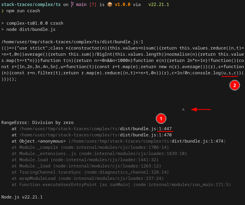Click the red circled 1 annotation badge
The width and height of the screenshot is (245, 205).
(161, 118)
